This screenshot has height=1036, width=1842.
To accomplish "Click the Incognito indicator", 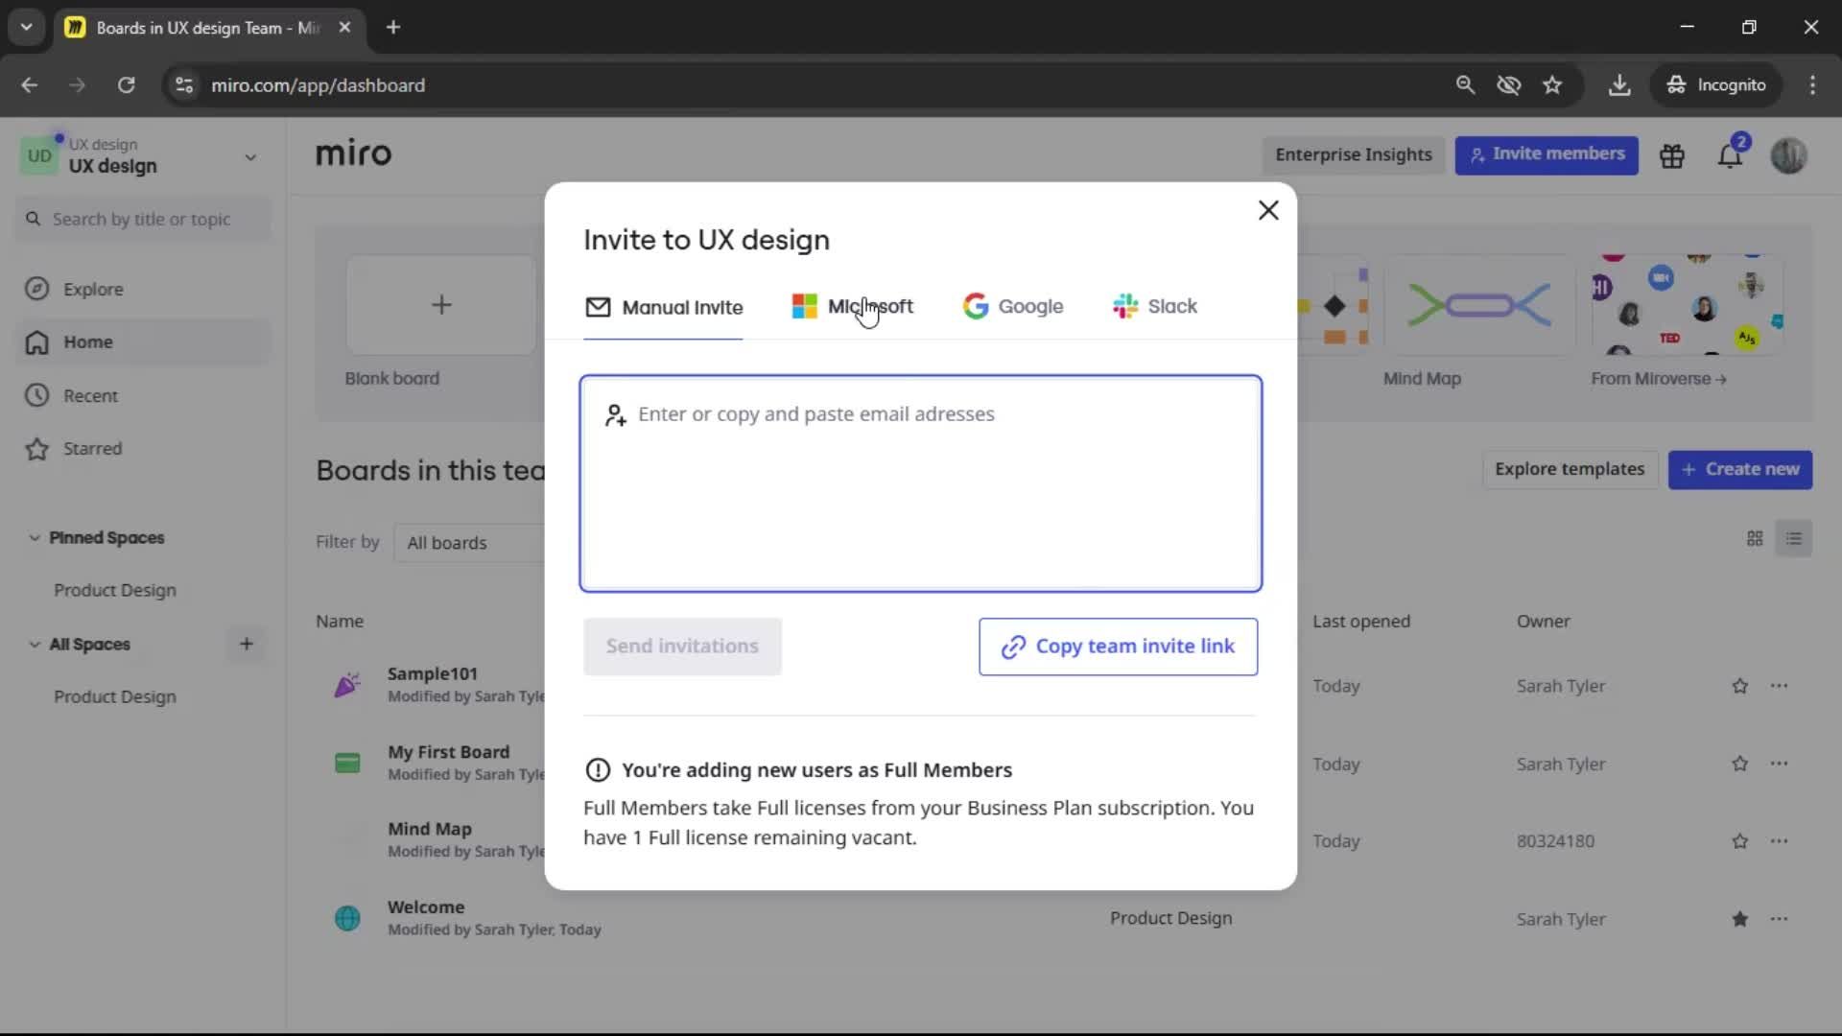I will [x=1716, y=85].
